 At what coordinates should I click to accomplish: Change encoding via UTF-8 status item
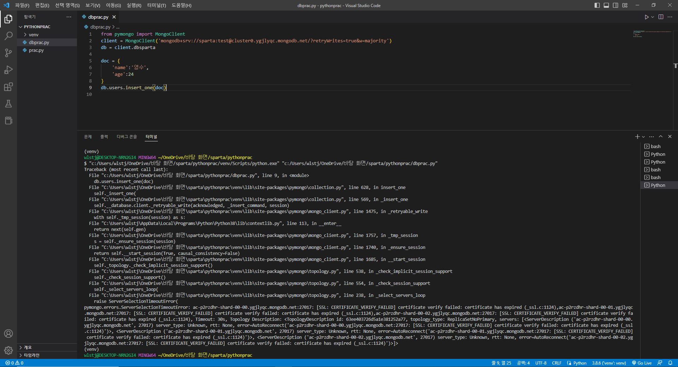pos(541,363)
